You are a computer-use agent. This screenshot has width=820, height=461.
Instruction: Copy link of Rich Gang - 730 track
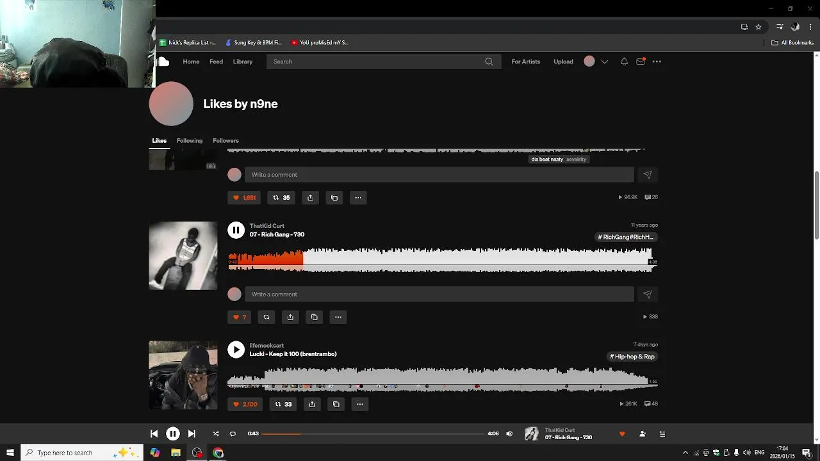pyautogui.click(x=315, y=317)
